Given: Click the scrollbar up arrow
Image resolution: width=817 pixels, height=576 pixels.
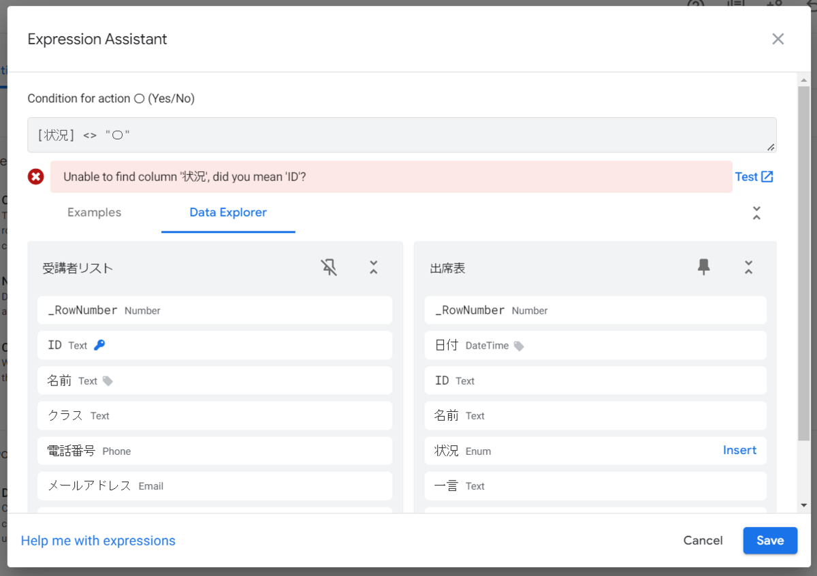Looking at the screenshot, I should (x=804, y=80).
